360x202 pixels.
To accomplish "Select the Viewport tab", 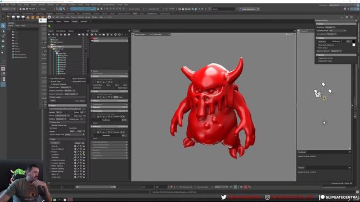I will pos(136,31).
